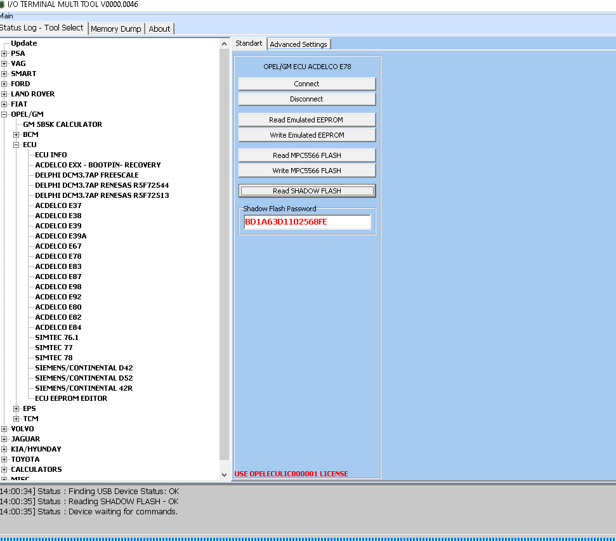Collapse the ECU subtree

click(x=16, y=145)
